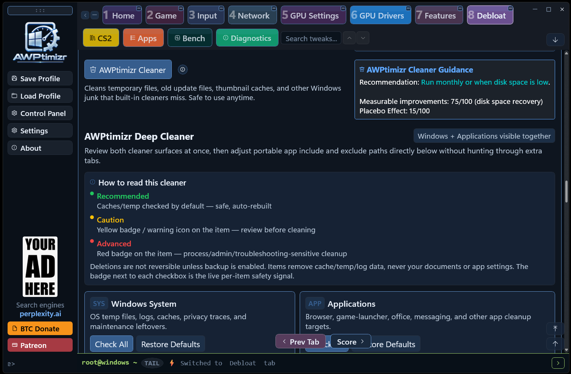Click Check All under Windows System
Image resolution: width=571 pixels, height=374 pixels.
(112, 344)
